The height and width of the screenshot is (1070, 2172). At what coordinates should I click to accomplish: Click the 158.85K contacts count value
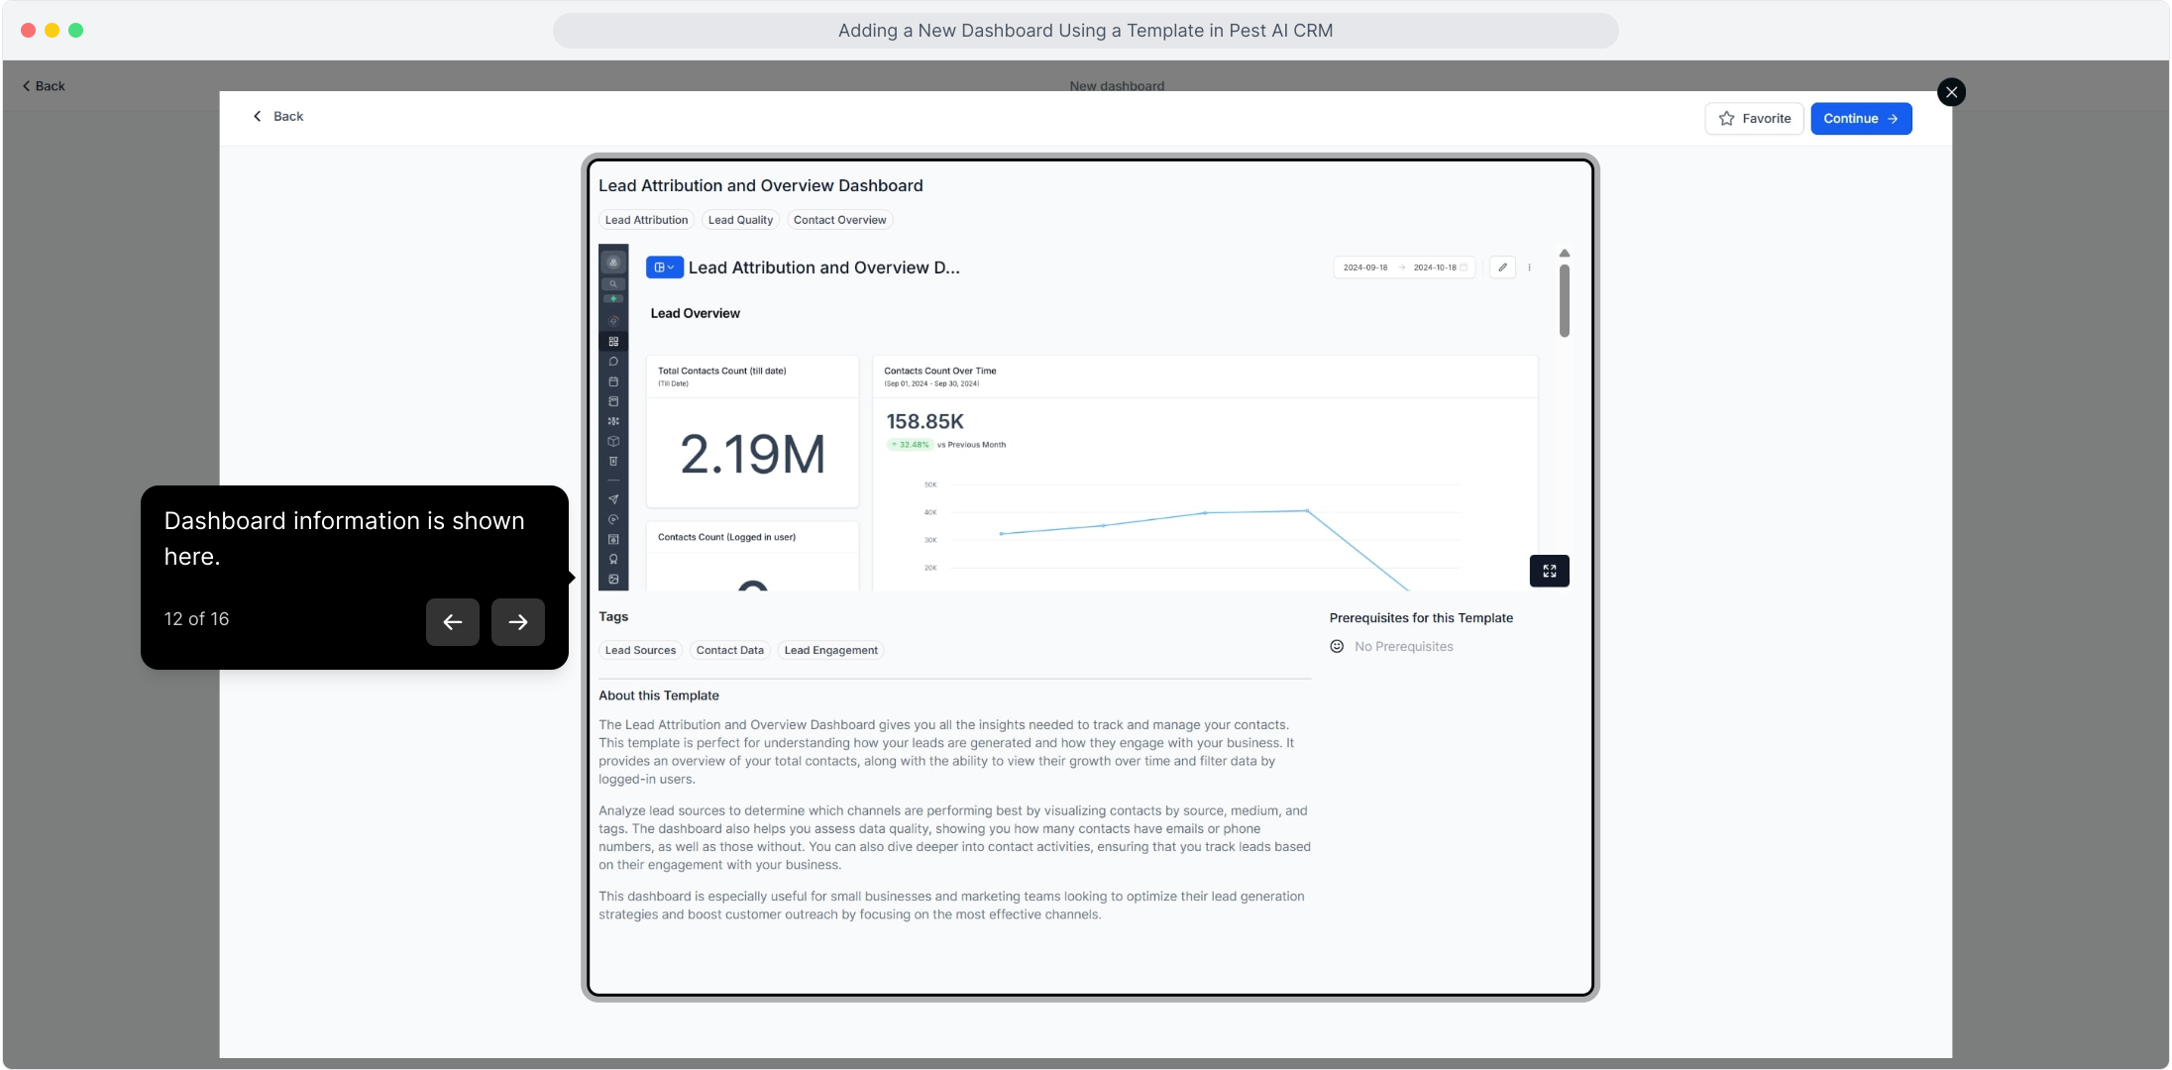pyautogui.click(x=924, y=422)
